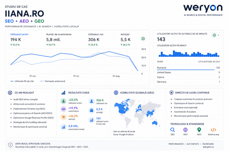Open the check dropdown in realtime users panel
Image resolution: width=229 pixels, height=152 pixels.
216,35
